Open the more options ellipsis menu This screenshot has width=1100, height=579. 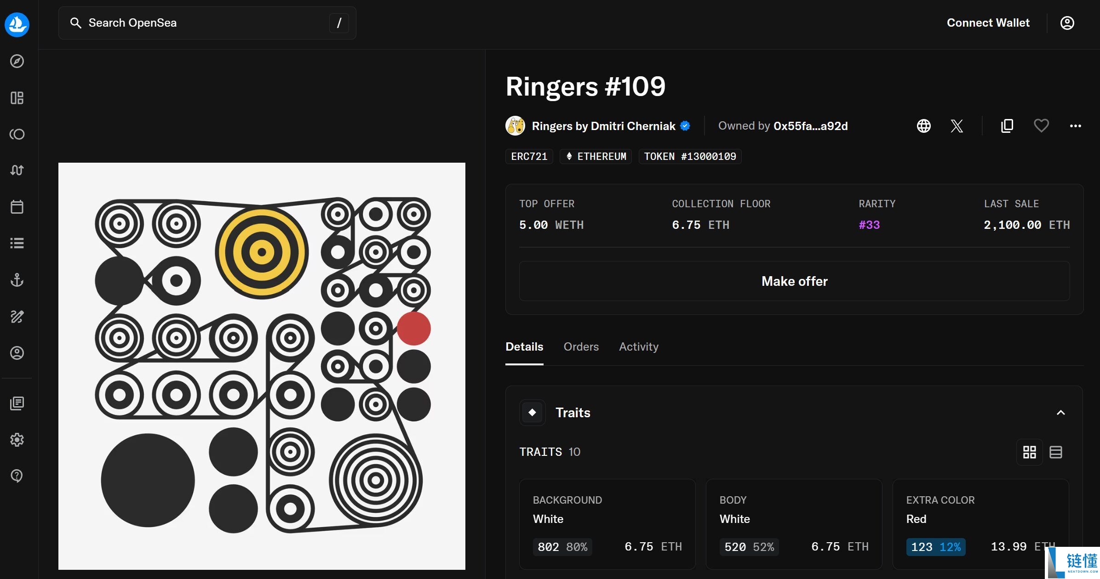pyautogui.click(x=1075, y=126)
